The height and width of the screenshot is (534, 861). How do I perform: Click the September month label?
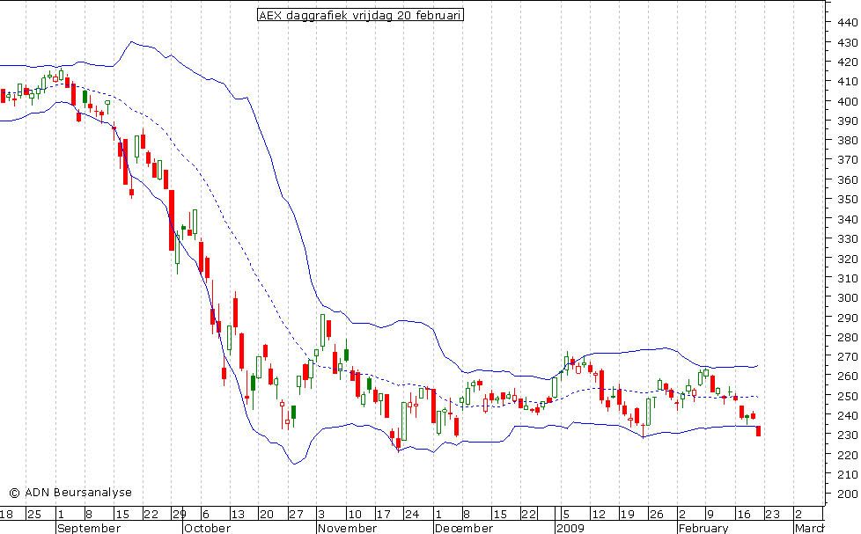click(x=89, y=528)
